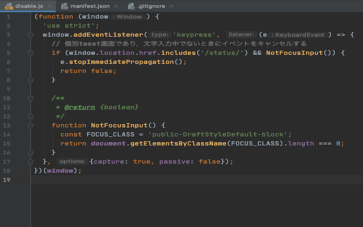Click 'public-DraftStyleDefault-block' string
363x227 pixels.
click(218, 134)
